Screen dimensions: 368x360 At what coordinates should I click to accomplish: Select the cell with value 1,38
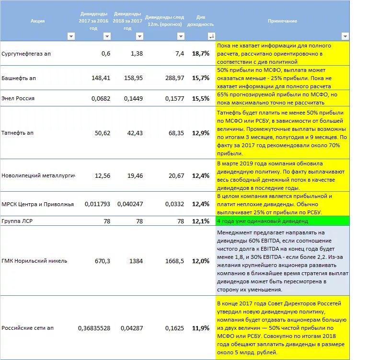(x=127, y=54)
